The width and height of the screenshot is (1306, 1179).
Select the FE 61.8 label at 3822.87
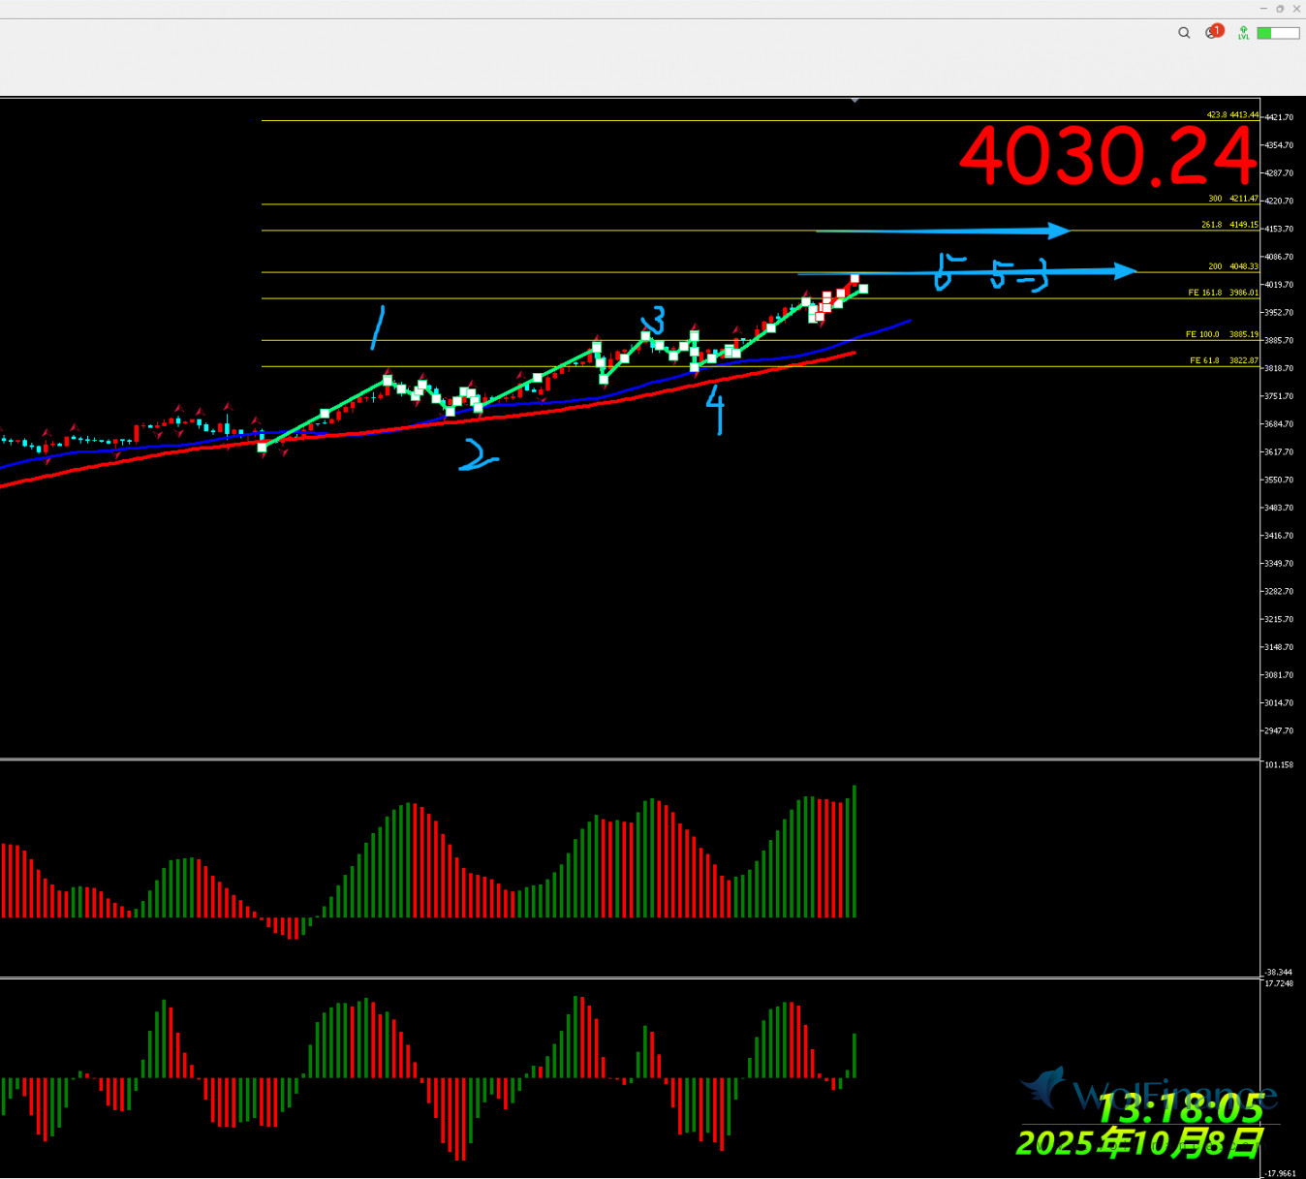[x=1223, y=360]
